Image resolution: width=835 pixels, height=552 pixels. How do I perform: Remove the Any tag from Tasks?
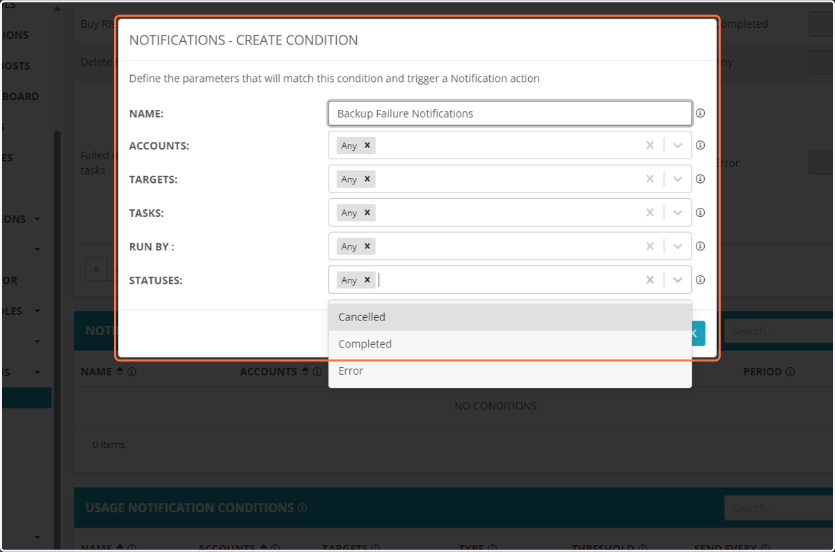pyautogui.click(x=367, y=213)
